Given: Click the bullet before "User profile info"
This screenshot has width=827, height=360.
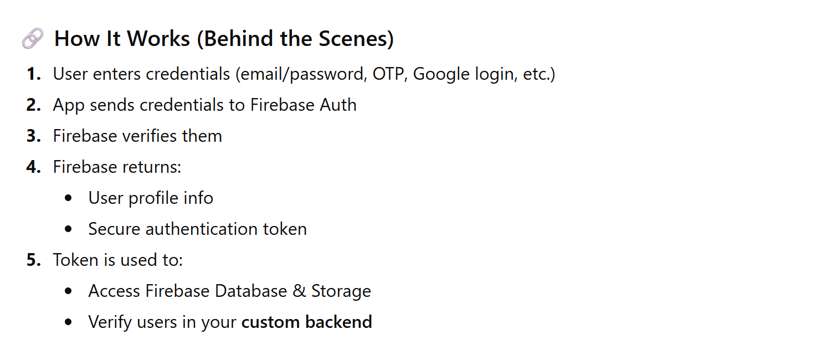Looking at the screenshot, I should tap(69, 198).
